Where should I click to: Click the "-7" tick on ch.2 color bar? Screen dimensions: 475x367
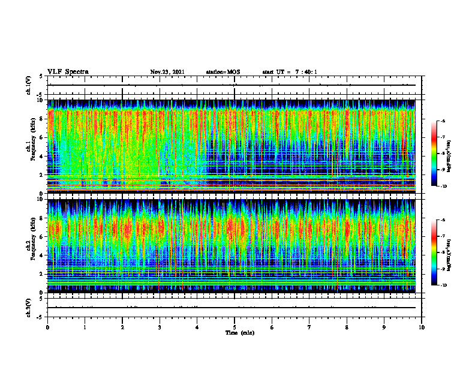tap(443, 236)
